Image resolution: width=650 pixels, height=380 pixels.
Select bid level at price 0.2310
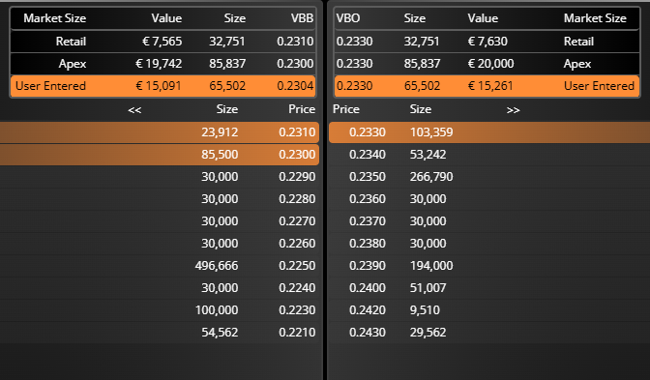(x=160, y=132)
